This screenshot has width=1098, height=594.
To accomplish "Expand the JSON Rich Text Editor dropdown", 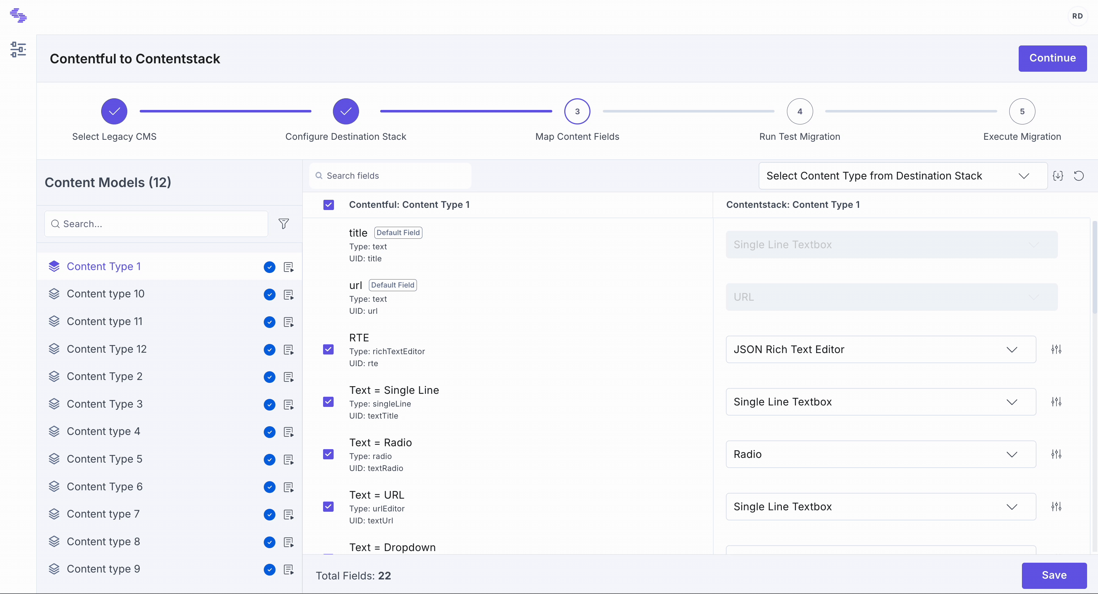I will coord(880,349).
